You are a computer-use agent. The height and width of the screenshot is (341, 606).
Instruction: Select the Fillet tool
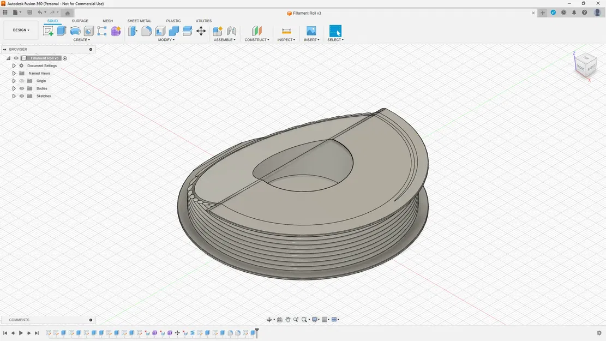146,31
